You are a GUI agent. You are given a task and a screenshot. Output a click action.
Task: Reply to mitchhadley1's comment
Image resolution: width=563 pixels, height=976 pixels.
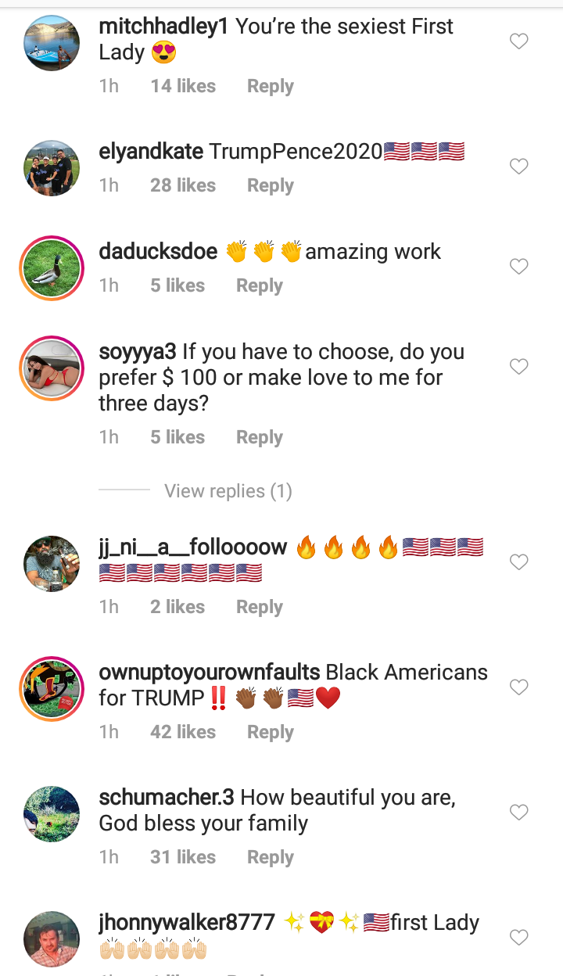click(x=271, y=86)
